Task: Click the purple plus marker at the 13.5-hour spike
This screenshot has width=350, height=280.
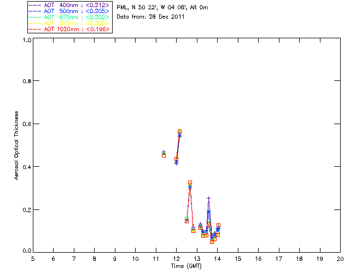Action: tap(208, 199)
